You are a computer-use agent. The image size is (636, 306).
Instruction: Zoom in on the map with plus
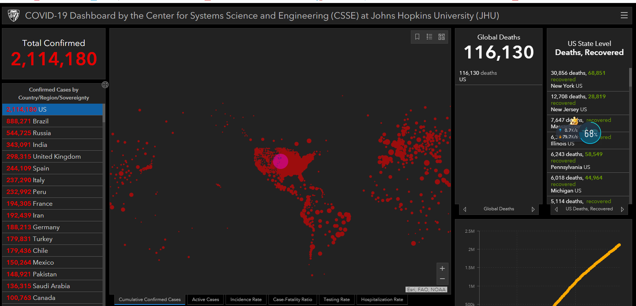[x=442, y=268]
